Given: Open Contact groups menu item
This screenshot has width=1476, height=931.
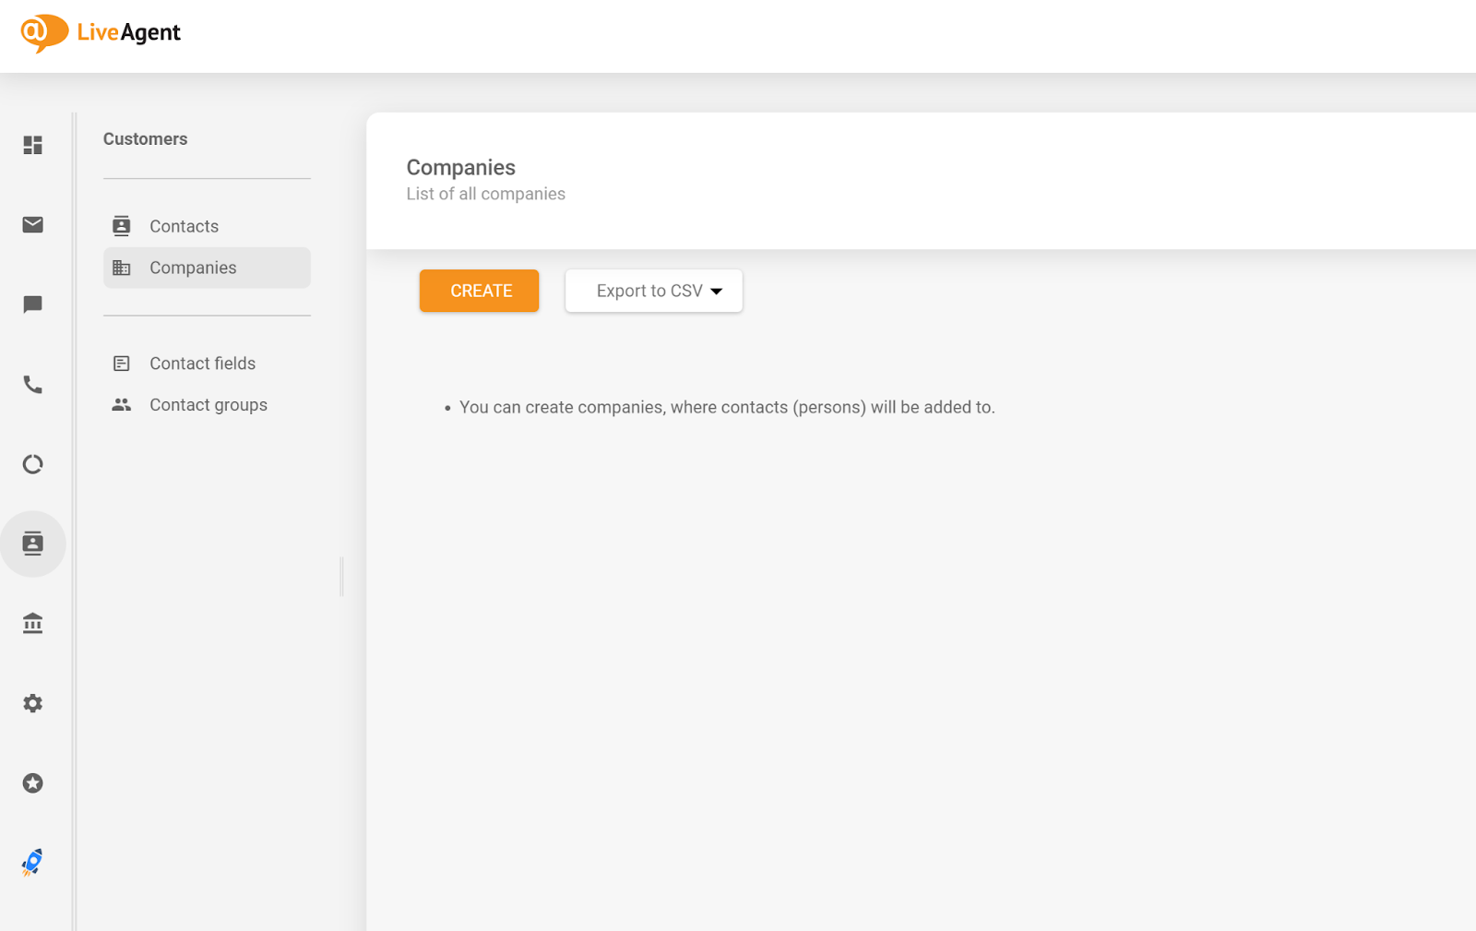Looking at the screenshot, I should click(x=208, y=405).
